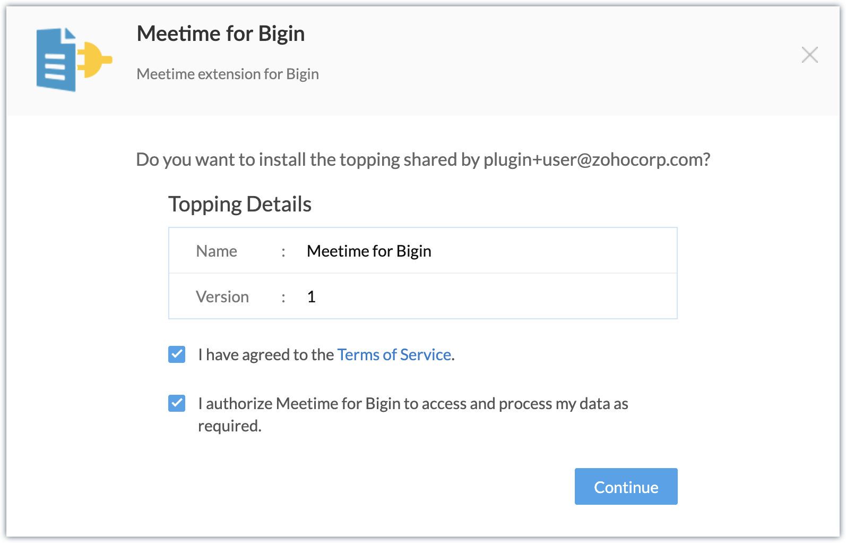Click the yellow plug part of the logo

(95, 60)
